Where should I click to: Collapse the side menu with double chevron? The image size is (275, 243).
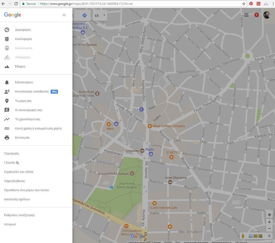tap(64, 15)
